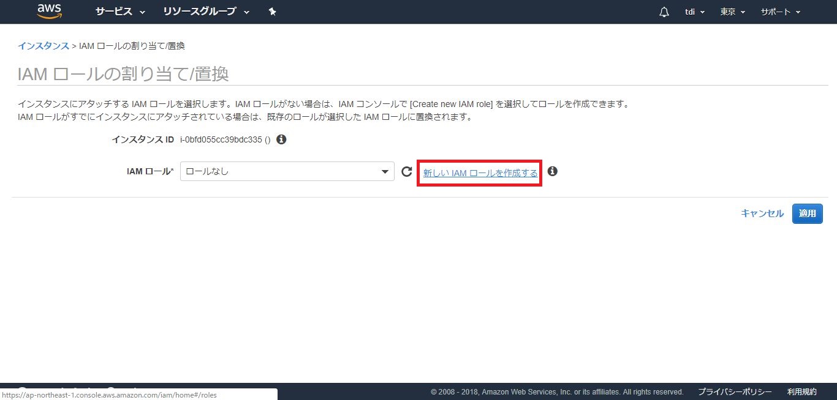Expand the tdi account menu
The image size is (837, 400).
point(694,12)
